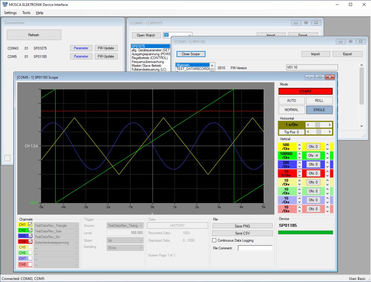This screenshot has height=282, width=371.
Task: Select Allgemein in the SP01185 list
Action: 193,65
